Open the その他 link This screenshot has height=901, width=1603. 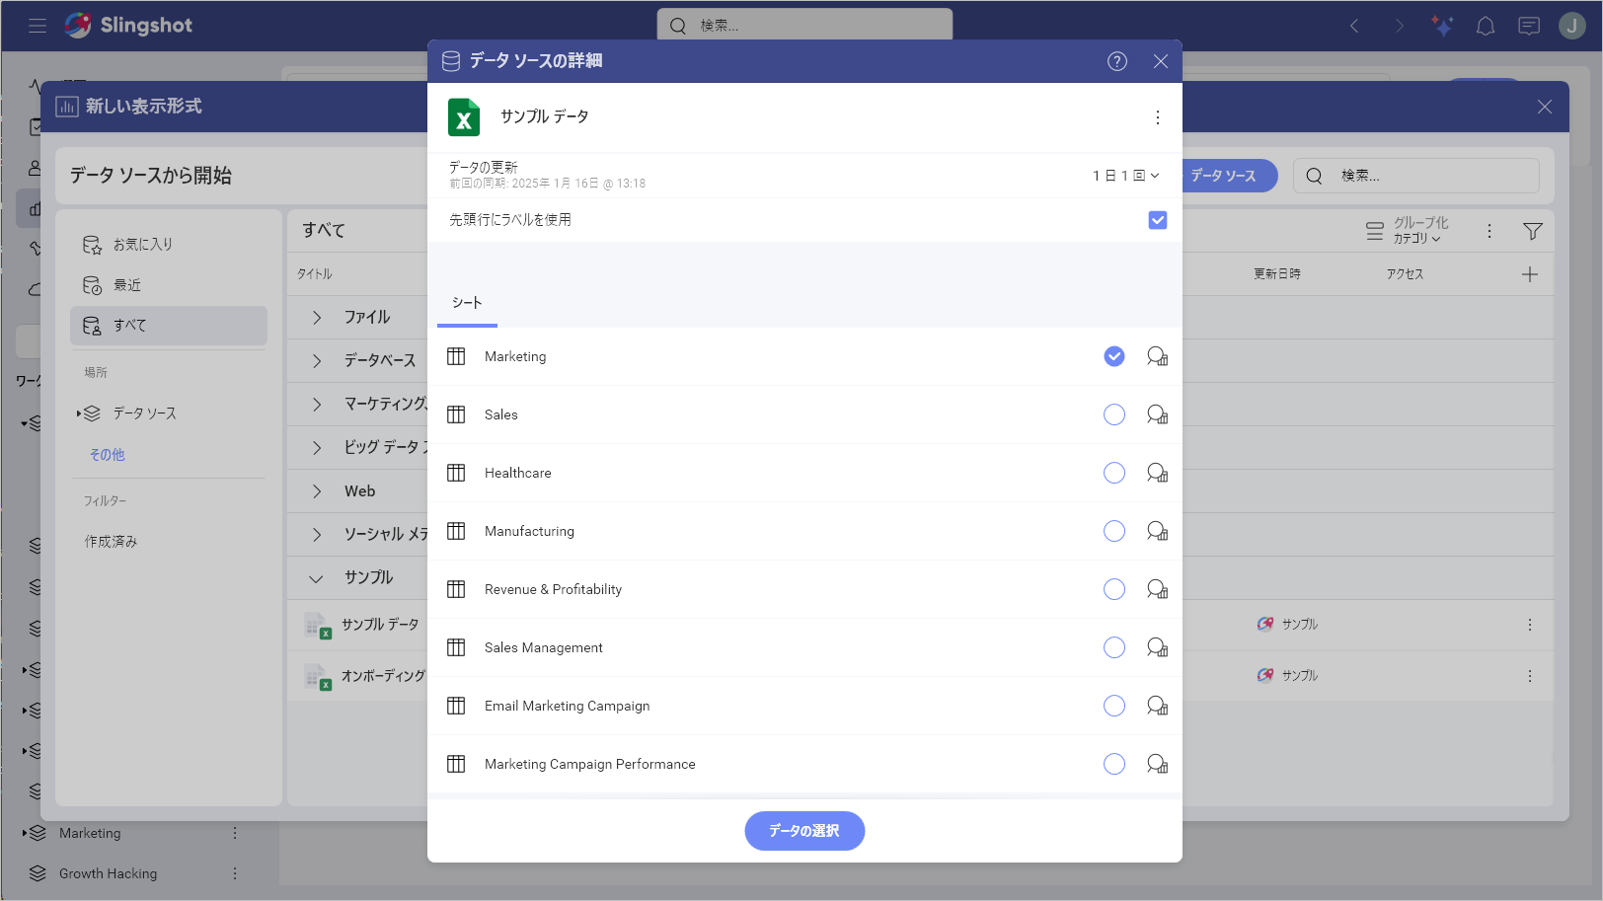coord(108,454)
